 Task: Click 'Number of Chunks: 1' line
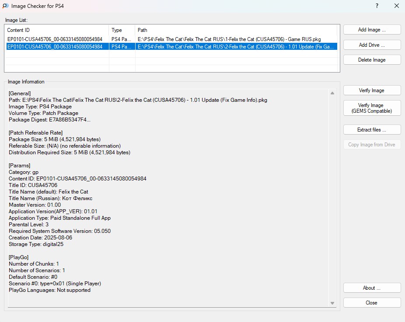click(x=34, y=264)
